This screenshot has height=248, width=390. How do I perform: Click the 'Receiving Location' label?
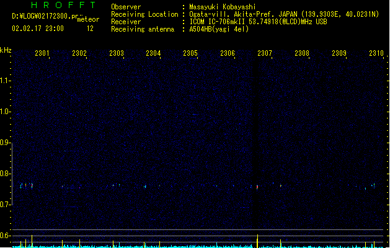(x=144, y=14)
